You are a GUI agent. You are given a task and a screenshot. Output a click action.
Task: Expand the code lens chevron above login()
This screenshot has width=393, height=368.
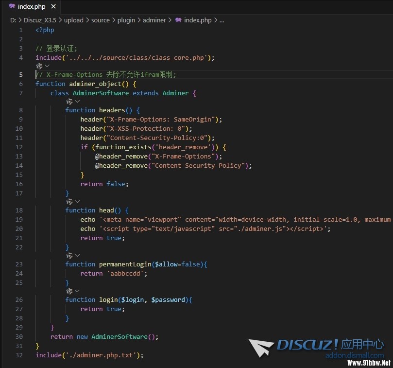(x=77, y=291)
